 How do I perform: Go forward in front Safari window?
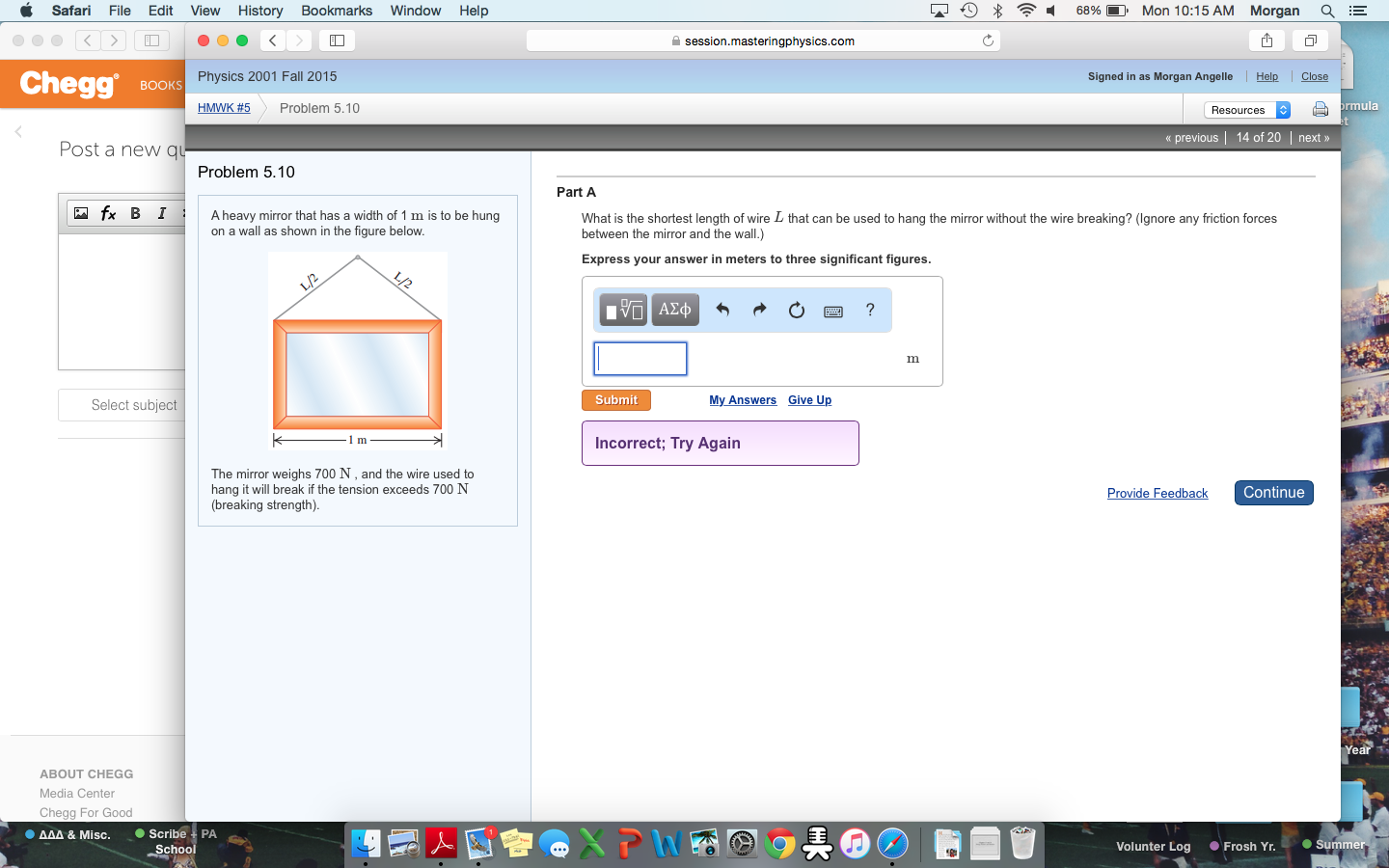299,41
